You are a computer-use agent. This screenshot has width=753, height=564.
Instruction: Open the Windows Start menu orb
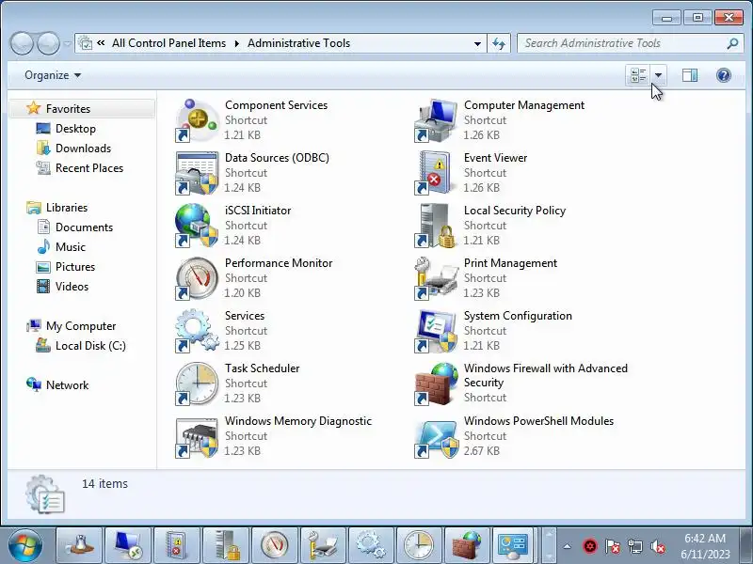click(x=25, y=545)
